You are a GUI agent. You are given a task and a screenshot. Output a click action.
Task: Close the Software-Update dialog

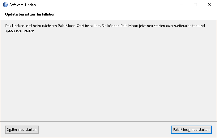tap(209, 5)
